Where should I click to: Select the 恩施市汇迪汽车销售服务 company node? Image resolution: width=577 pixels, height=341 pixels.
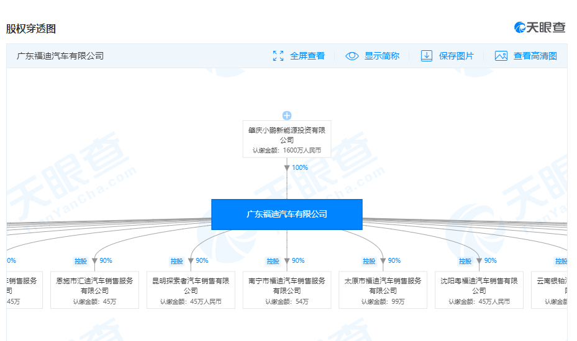click(x=94, y=290)
